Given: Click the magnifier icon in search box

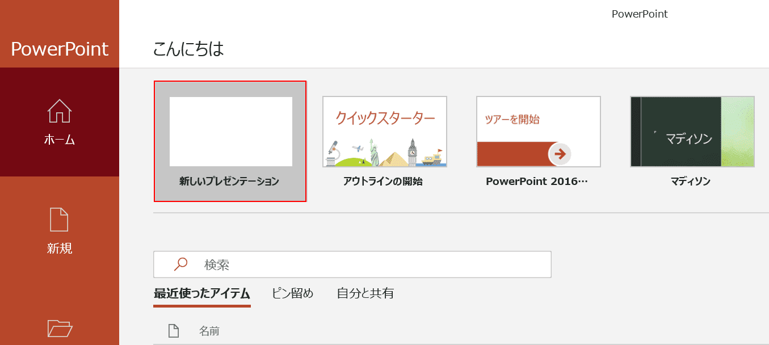Looking at the screenshot, I should [x=180, y=264].
